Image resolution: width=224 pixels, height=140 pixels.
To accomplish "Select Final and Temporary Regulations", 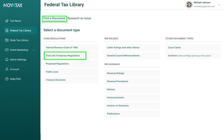I will [71, 56].
